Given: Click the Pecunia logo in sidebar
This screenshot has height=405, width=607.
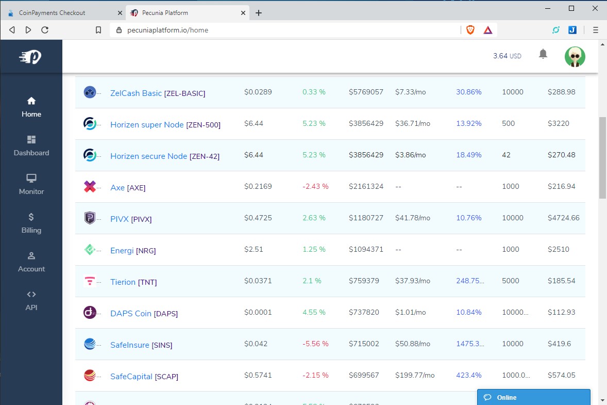Looking at the screenshot, I should pos(30,57).
